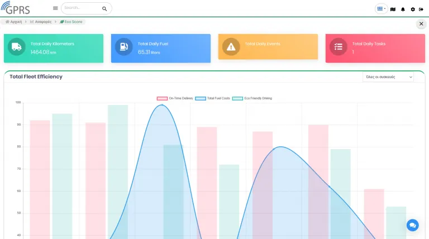Open the map view icon
429x239 pixels.
393,9
